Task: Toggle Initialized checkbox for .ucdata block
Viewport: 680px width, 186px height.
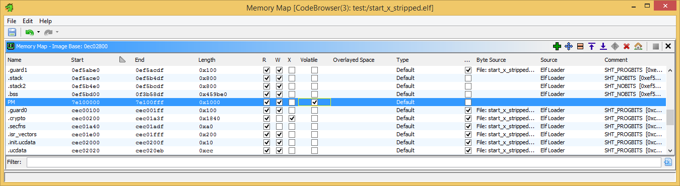Action: tap(468, 150)
